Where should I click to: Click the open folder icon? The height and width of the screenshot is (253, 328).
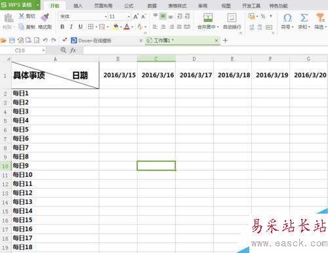[x=3, y=41]
